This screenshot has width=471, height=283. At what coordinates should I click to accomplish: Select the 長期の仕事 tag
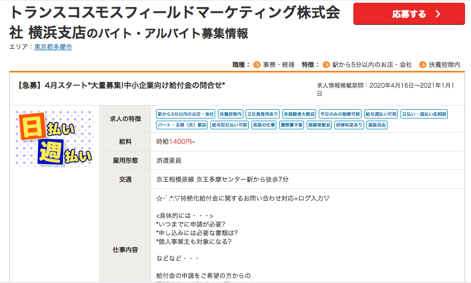coord(264,124)
